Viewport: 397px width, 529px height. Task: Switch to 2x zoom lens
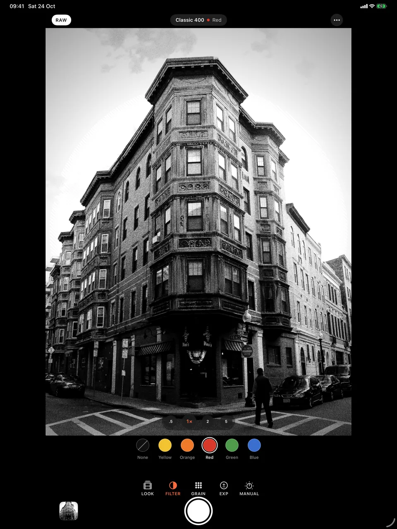[208, 422]
